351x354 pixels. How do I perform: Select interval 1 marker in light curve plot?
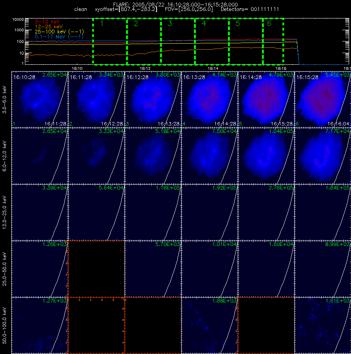point(102,23)
